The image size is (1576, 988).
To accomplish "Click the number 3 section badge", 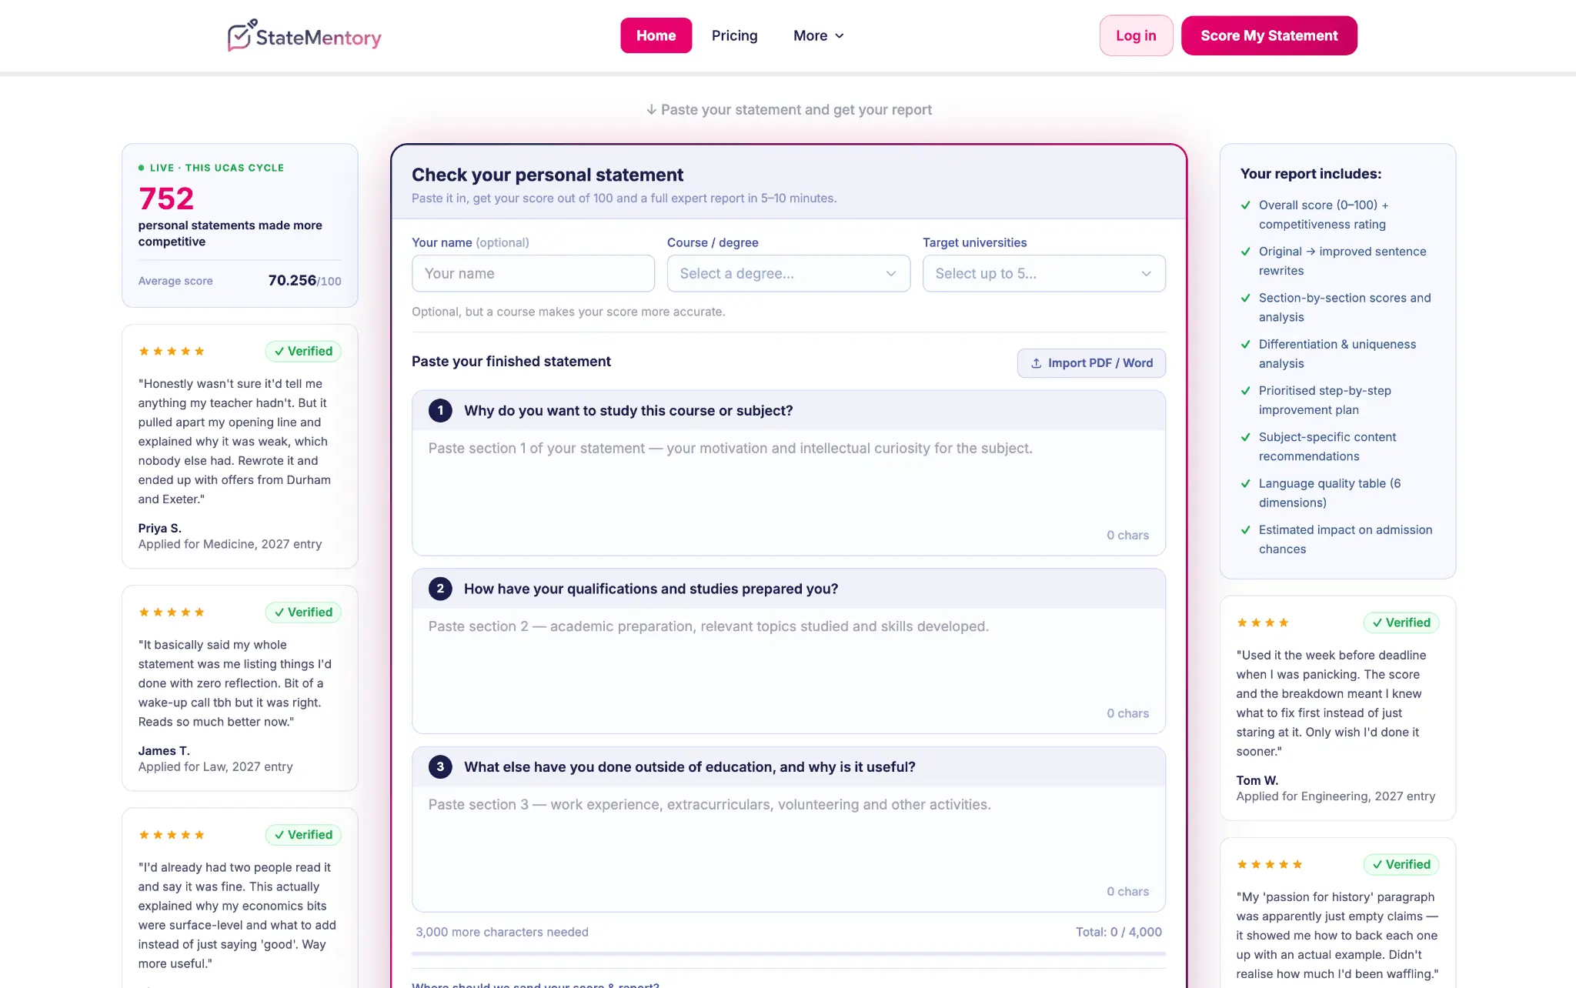I will pyautogui.click(x=440, y=766).
